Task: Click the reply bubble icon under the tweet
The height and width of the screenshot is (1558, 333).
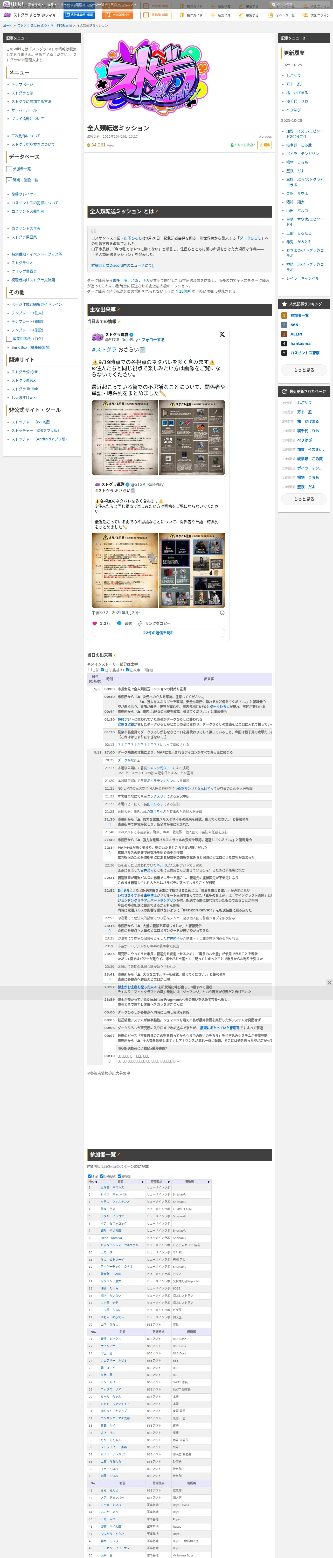Action: (119, 623)
